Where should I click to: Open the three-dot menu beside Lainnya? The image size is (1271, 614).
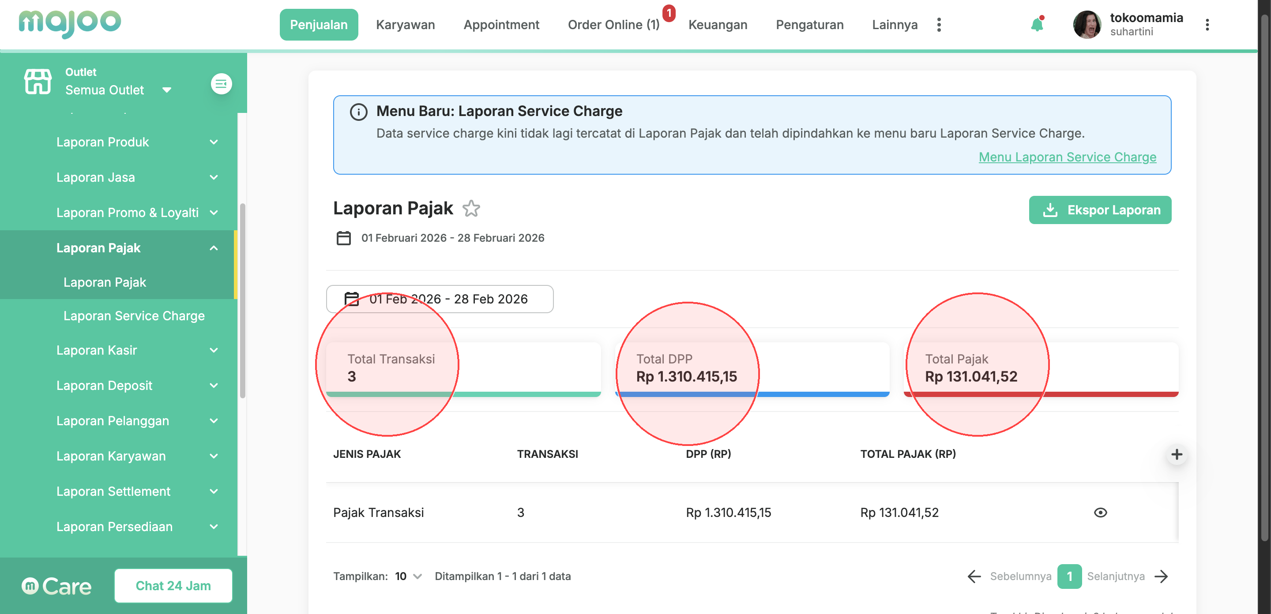click(939, 25)
